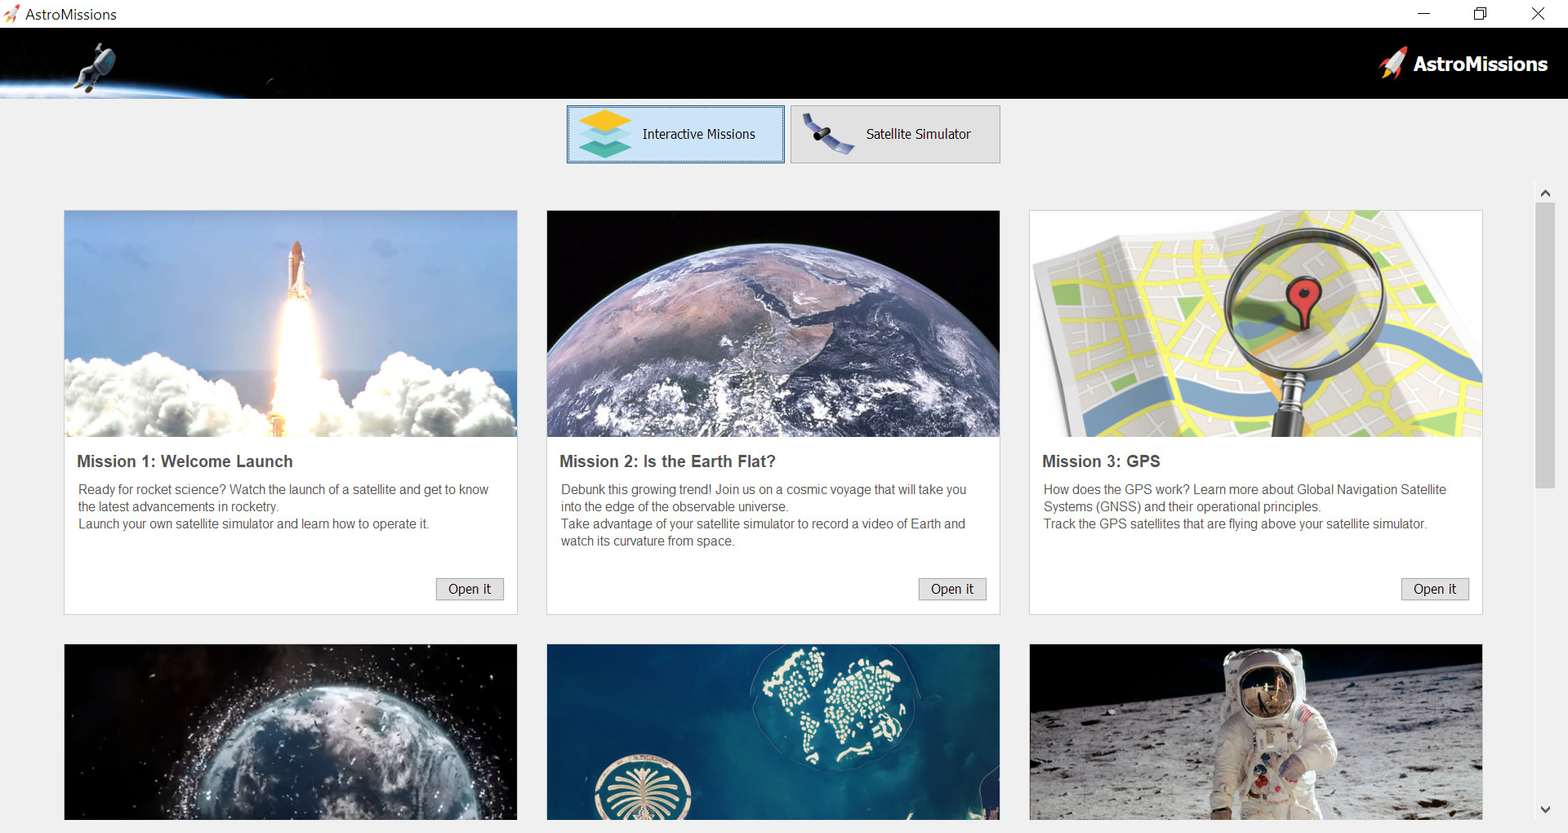The image size is (1568, 833).
Task: Click the scroll up arrow
Action: [1545, 194]
